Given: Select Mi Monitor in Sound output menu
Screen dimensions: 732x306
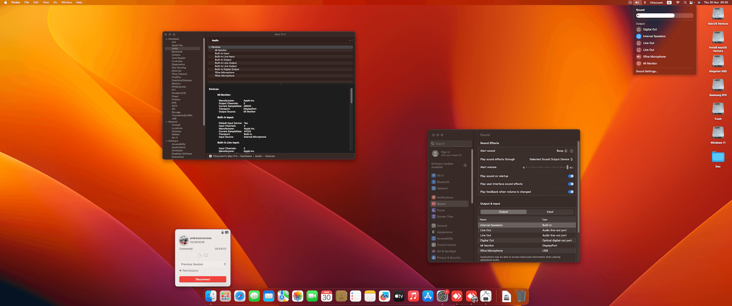Looking at the screenshot, I should [x=665, y=64].
